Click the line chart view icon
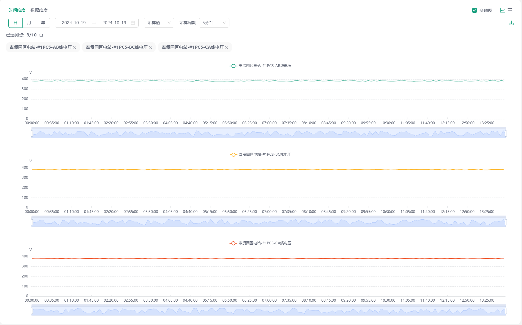522x325 pixels. pos(502,10)
